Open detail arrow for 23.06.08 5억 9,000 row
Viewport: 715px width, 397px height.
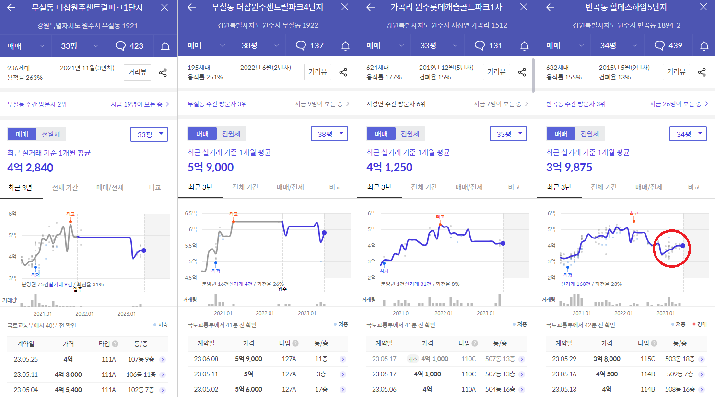click(343, 359)
